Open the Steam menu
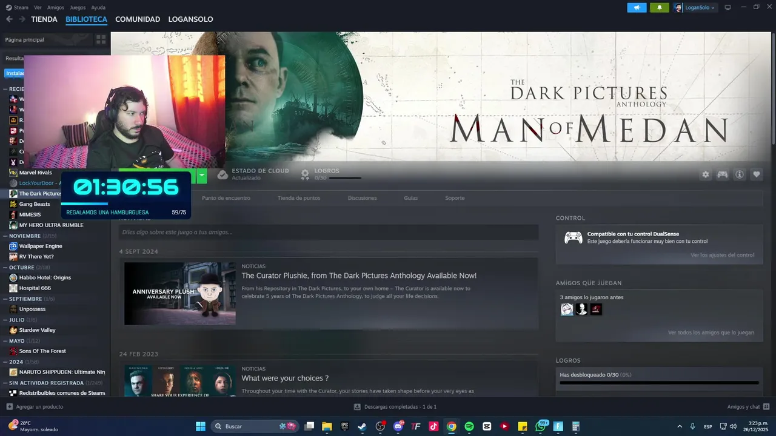The height and width of the screenshot is (436, 776). click(x=18, y=7)
